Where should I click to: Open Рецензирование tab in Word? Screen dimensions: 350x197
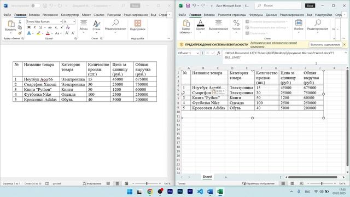coord(136,15)
